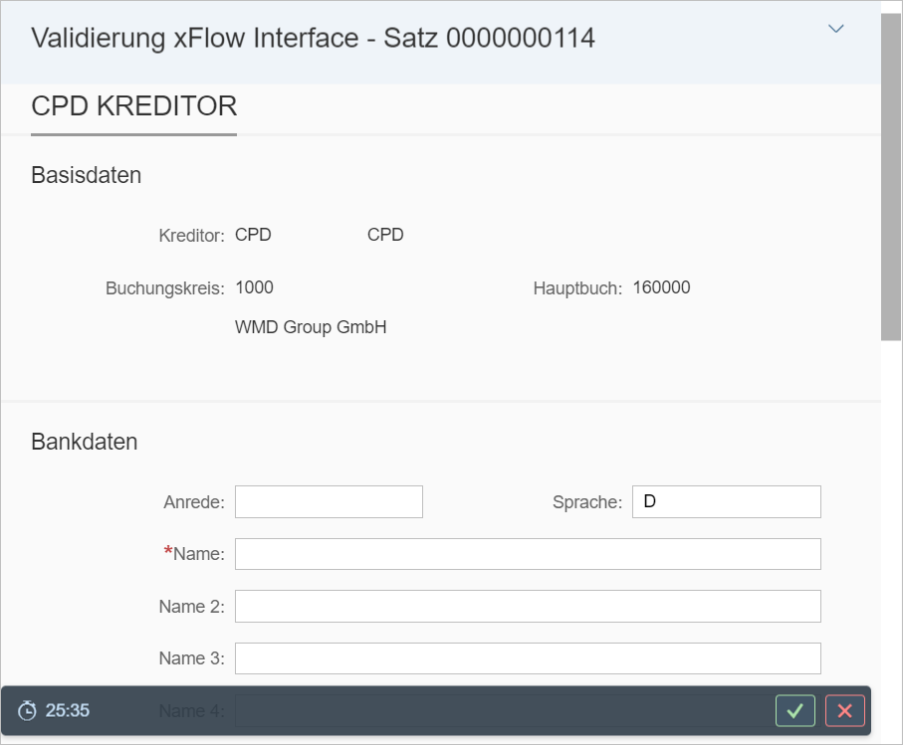The image size is (903, 745).
Task: Click the Hauptbuch value 160000
Action: point(661,288)
